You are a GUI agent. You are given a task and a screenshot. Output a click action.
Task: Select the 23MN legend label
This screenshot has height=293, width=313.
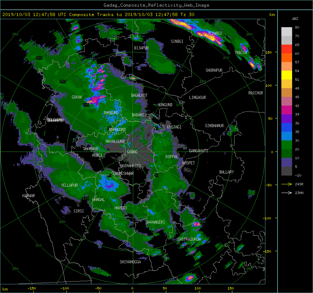(299, 193)
